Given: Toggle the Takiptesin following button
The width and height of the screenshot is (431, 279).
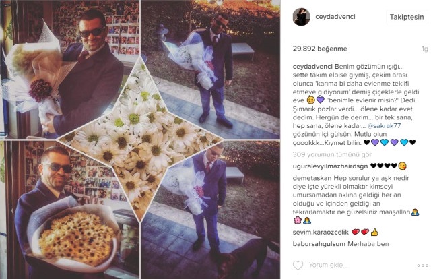Looking at the screenshot, I should click(x=407, y=17).
